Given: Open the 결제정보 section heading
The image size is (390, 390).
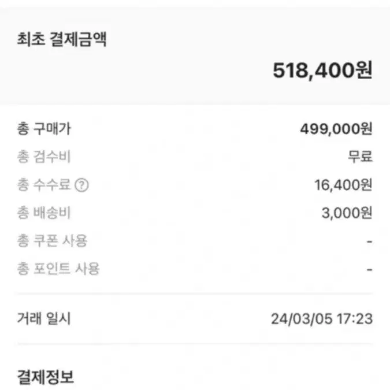Looking at the screenshot, I should tap(46, 377).
